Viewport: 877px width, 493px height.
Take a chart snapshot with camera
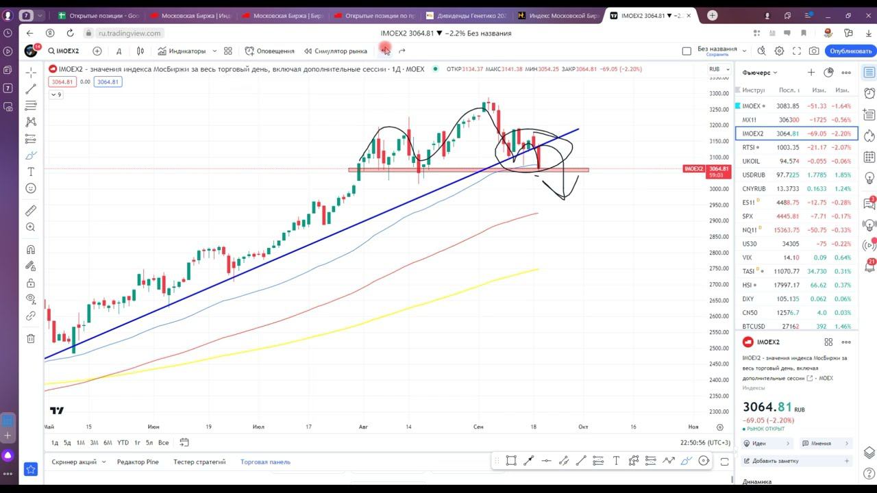point(814,51)
